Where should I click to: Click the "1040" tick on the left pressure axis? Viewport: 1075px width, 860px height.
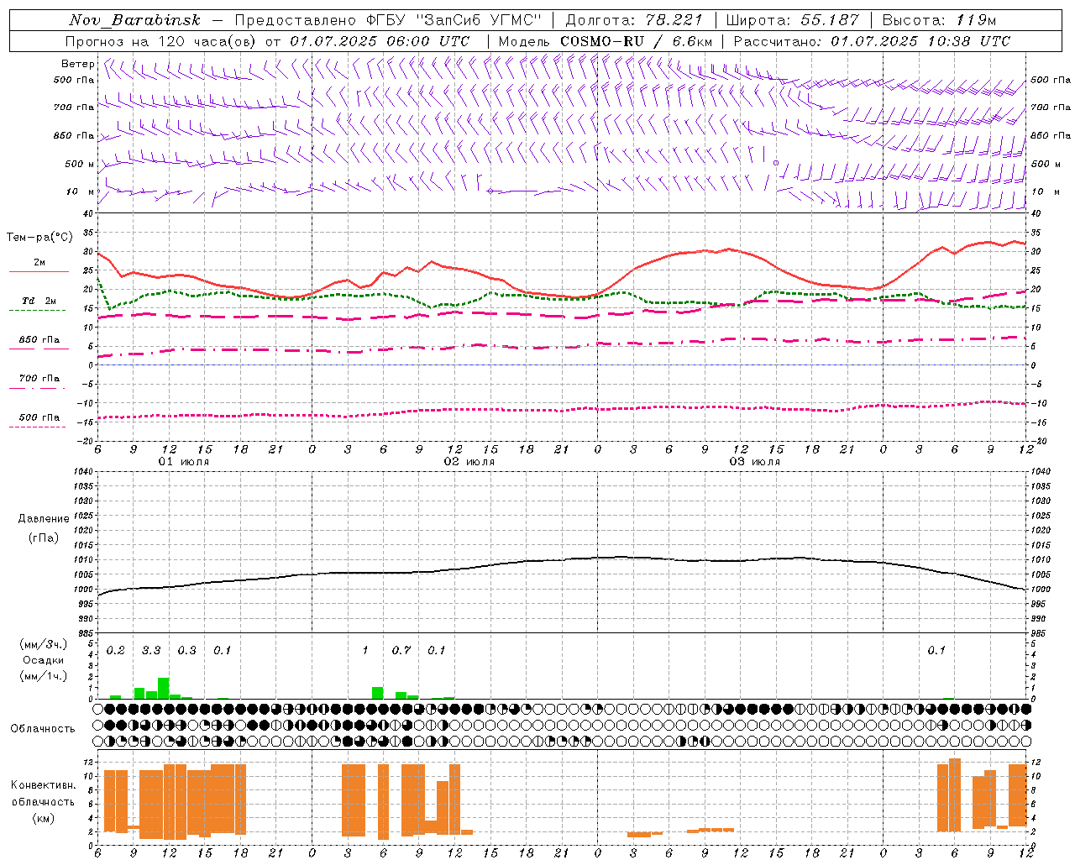pyautogui.click(x=81, y=471)
